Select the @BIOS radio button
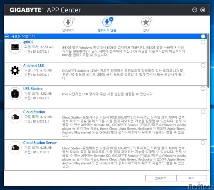Screen dimensions: 214x190 click(x=203, y=42)
